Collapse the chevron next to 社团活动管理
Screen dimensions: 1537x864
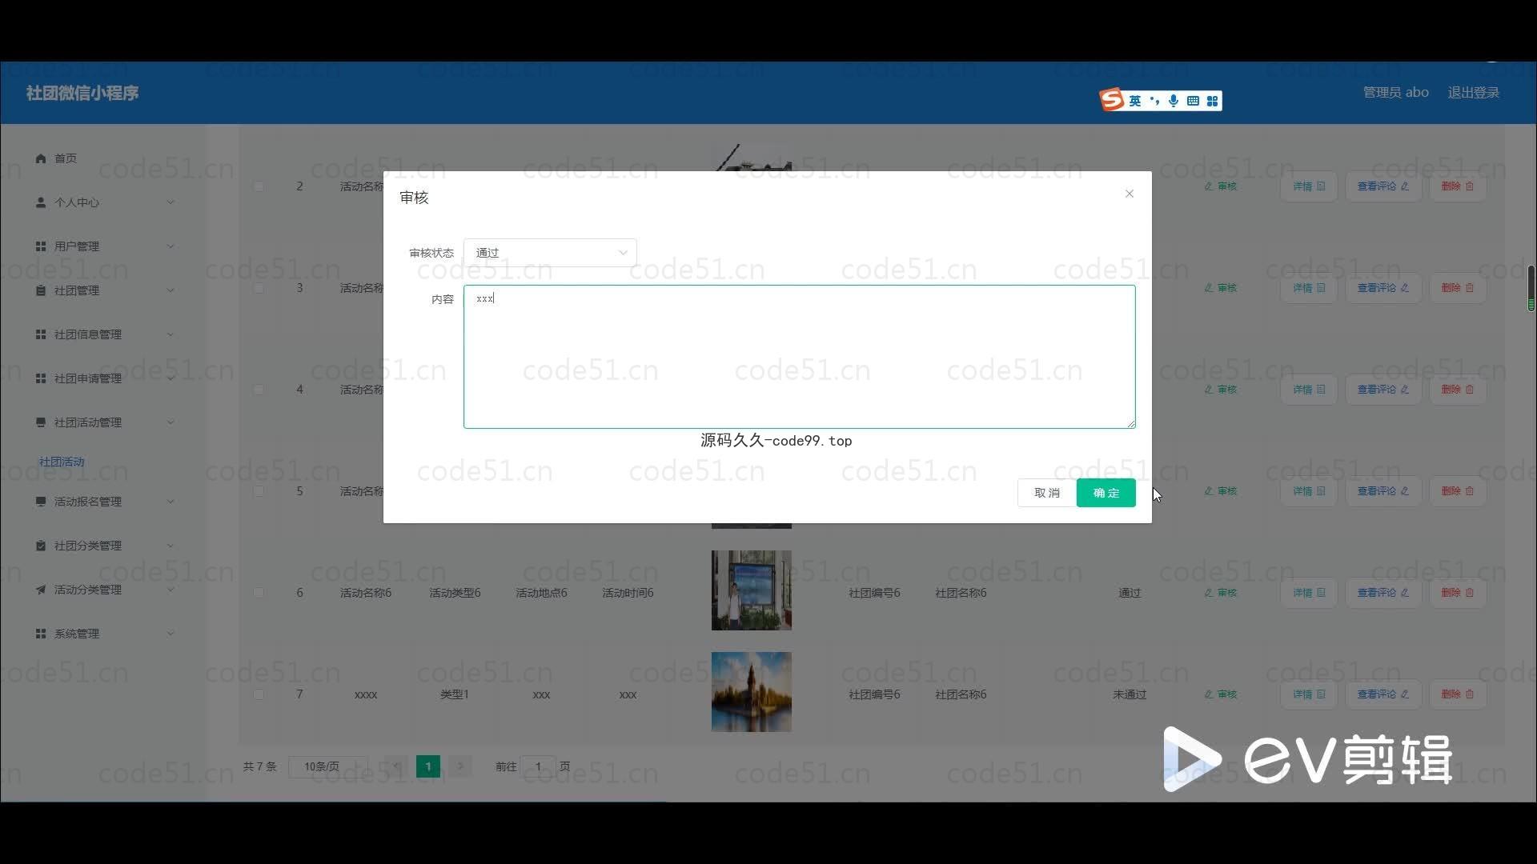pyautogui.click(x=171, y=422)
